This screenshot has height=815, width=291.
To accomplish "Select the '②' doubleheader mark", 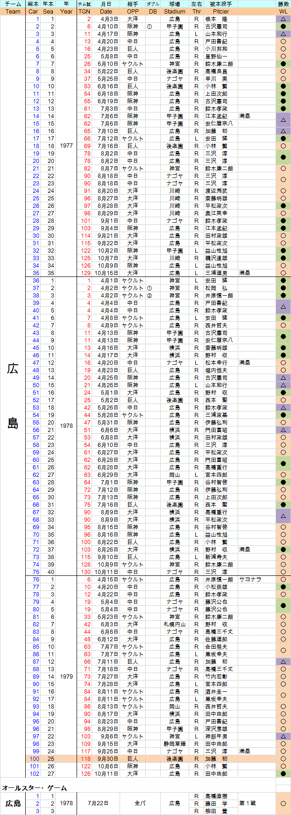I will coord(149,296).
